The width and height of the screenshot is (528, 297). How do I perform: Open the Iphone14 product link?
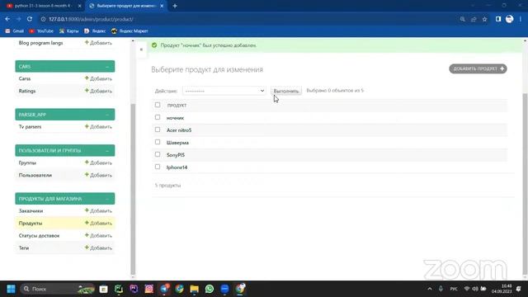point(177,167)
